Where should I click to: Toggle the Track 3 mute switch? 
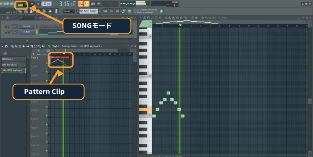pyautogui.click(x=47, y=80)
